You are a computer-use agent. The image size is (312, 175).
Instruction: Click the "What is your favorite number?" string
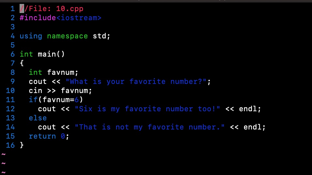coord(136,82)
